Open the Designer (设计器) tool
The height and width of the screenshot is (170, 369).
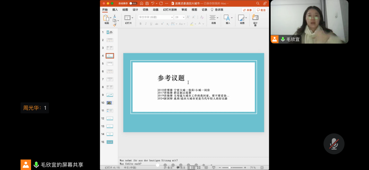coord(255,19)
